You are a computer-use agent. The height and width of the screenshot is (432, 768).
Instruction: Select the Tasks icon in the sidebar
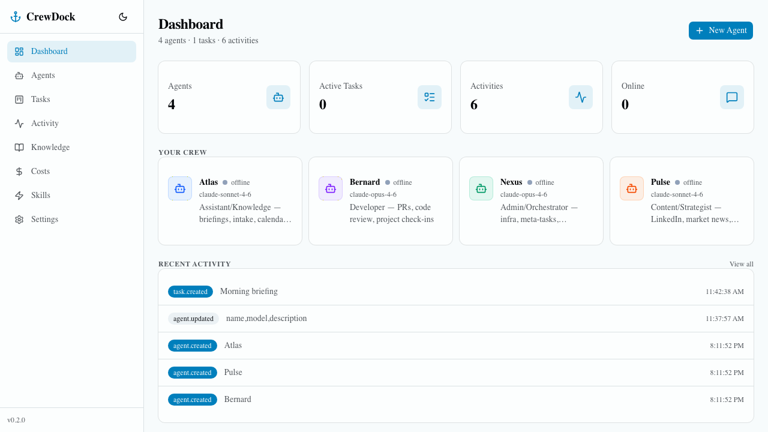point(19,99)
